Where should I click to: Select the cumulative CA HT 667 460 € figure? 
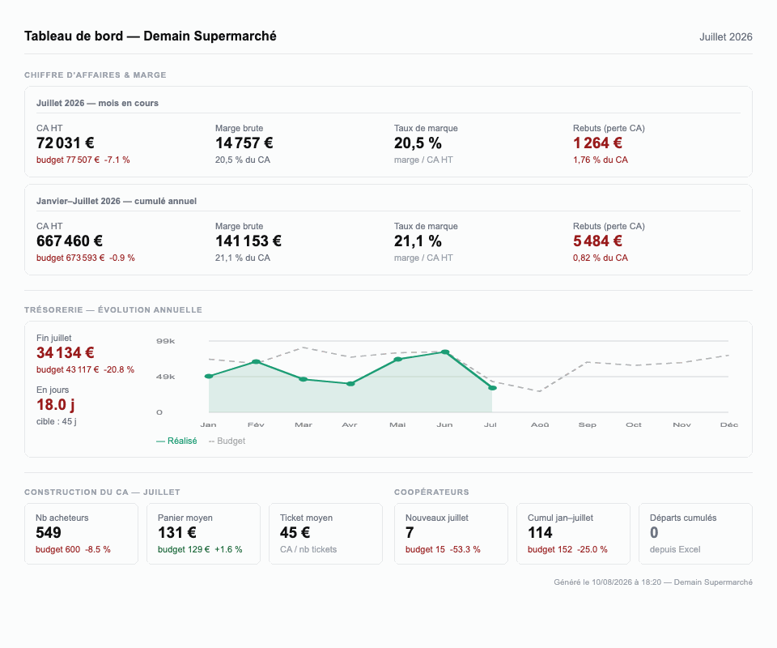[x=70, y=241]
